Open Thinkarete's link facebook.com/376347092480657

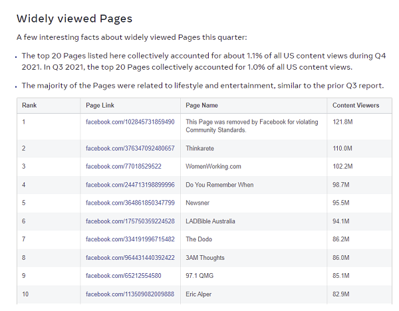coord(130,148)
